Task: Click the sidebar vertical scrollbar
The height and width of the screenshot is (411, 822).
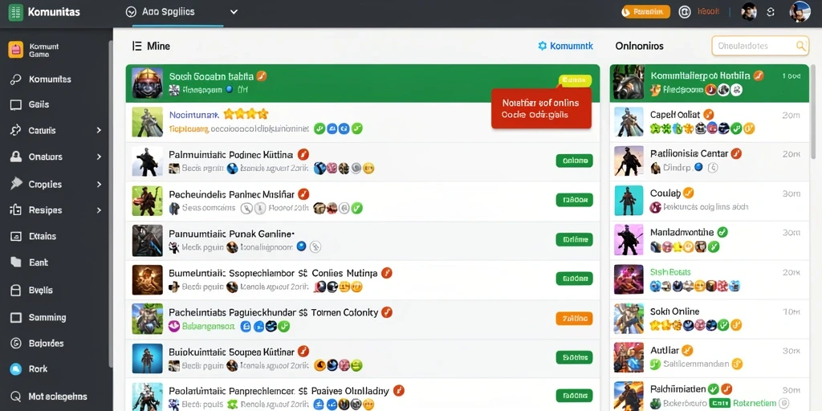Action: coord(110,205)
